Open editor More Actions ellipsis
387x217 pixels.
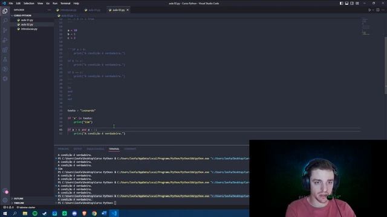(383, 10)
